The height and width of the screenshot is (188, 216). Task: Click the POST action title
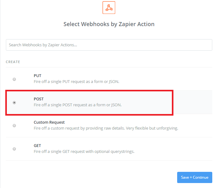pos(39,99)
